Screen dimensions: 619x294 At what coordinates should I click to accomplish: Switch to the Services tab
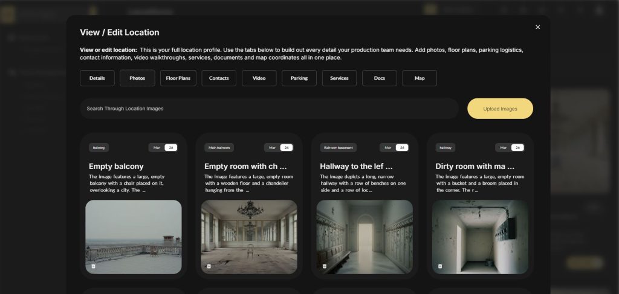[x=340, y=78]
